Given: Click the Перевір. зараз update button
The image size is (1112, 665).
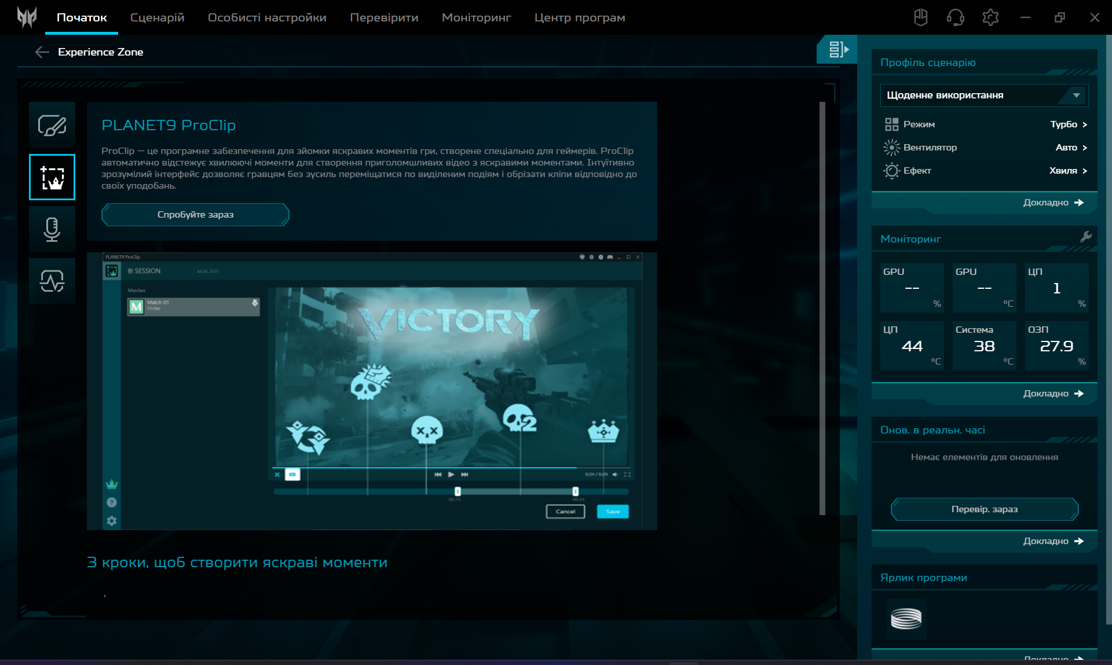Looking at the screenshot, I should [984, 509].
